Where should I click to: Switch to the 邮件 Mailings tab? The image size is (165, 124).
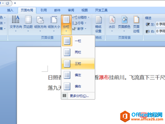pyautogui.click(x=57, y=10)
